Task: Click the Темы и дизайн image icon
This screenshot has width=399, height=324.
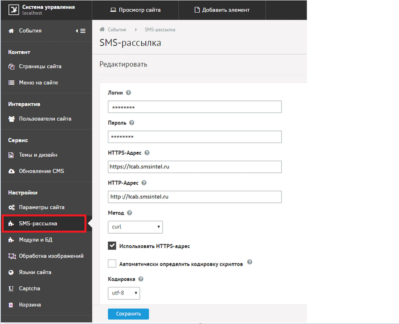Action: pyautogui.click(x=11, y=155)
